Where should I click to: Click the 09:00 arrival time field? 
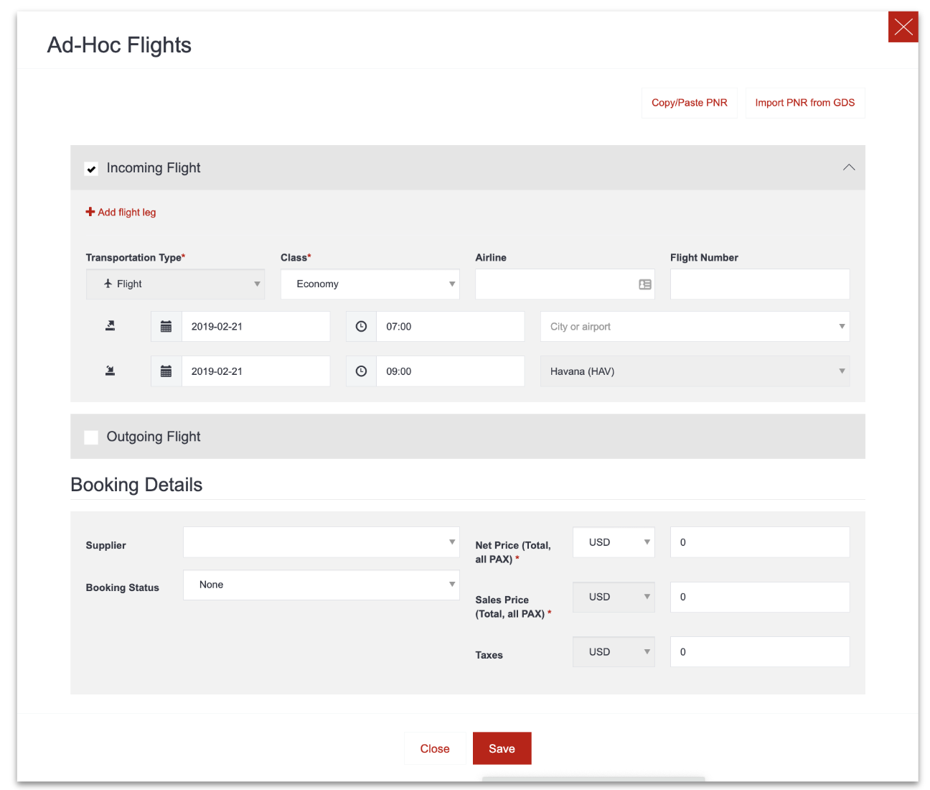pos(450,371)
